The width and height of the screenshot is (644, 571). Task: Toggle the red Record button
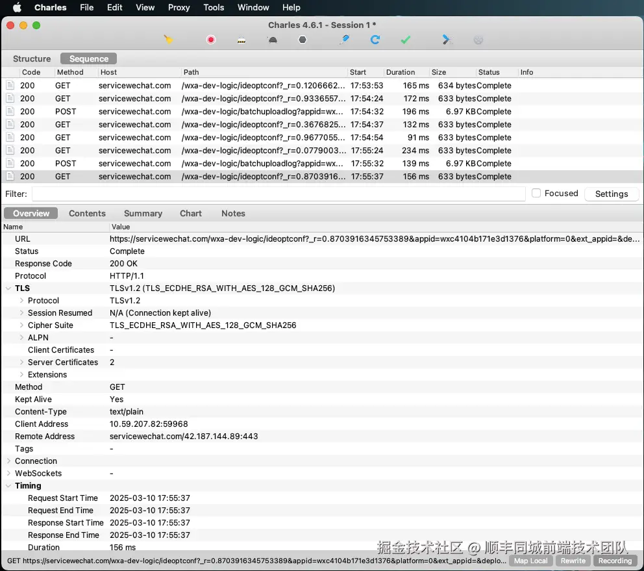coord(211,40)
